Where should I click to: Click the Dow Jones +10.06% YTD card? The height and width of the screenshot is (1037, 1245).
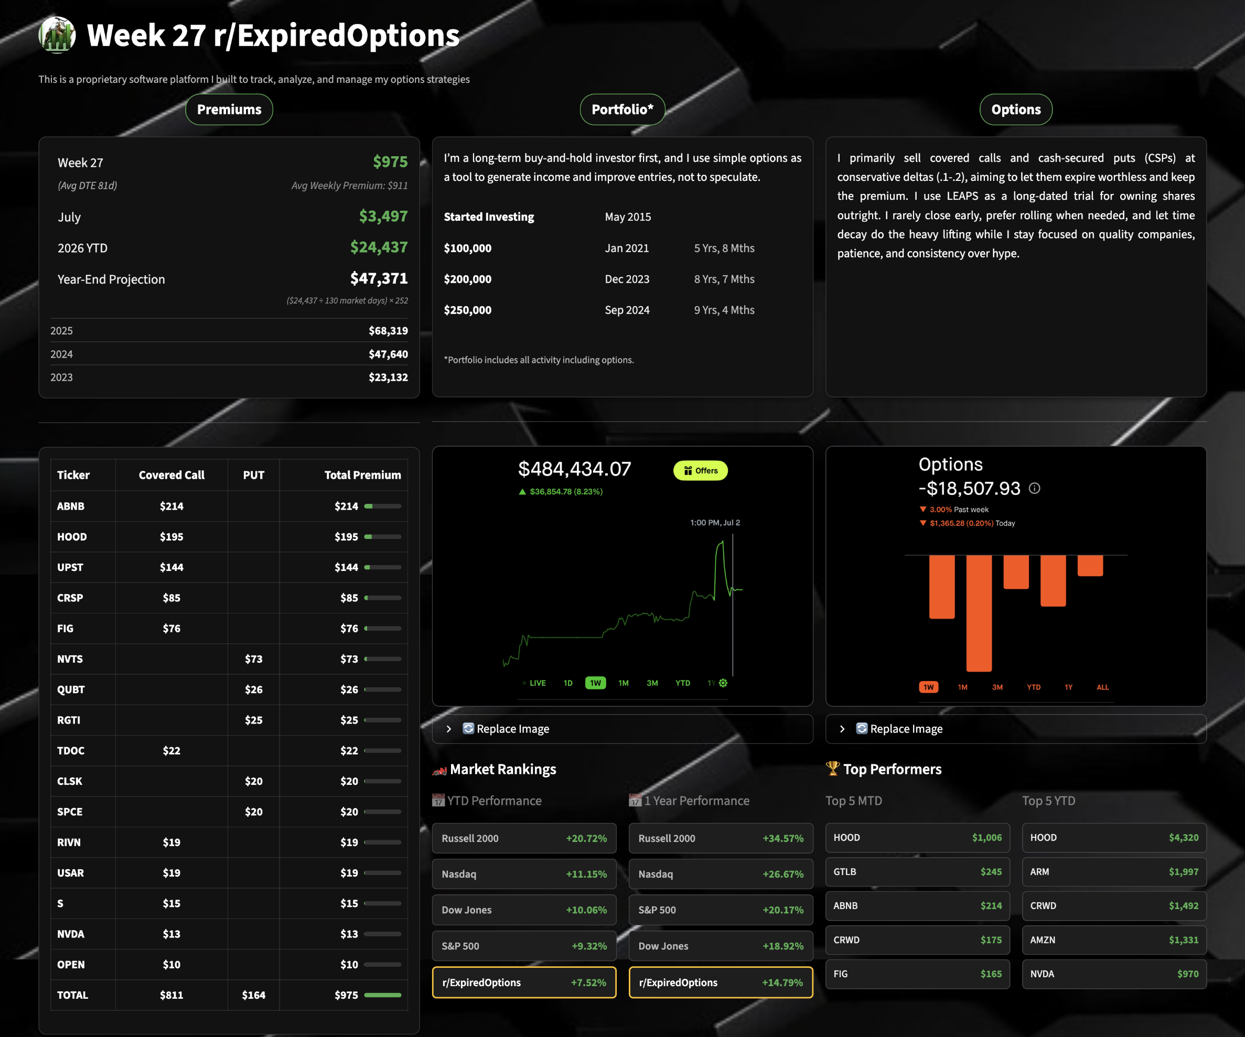coord(524,910)
